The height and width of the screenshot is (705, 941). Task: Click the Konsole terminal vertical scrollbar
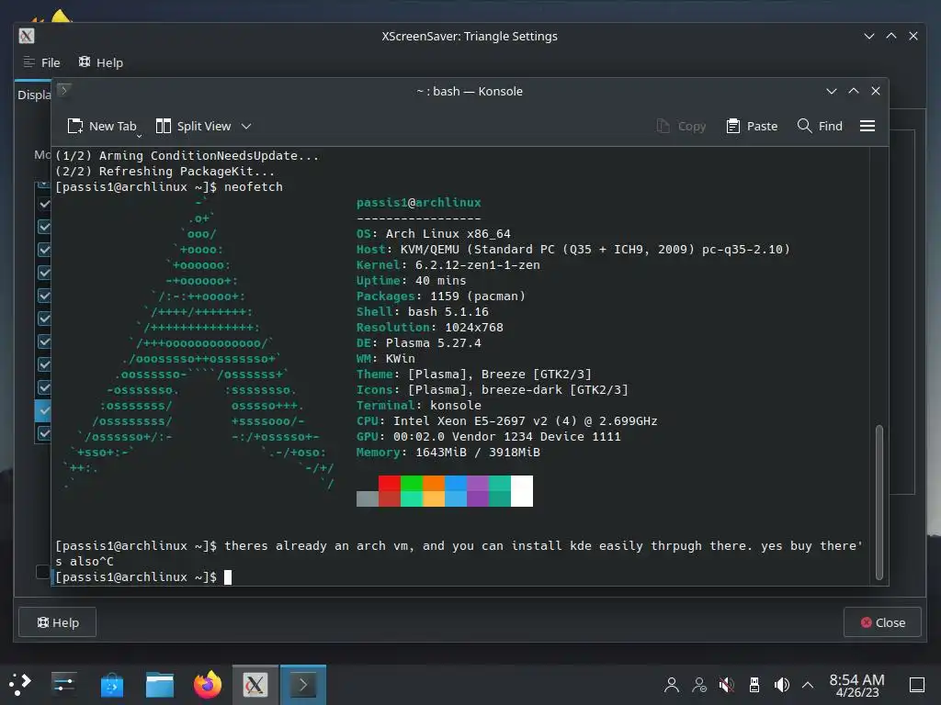tap(879, 502)
